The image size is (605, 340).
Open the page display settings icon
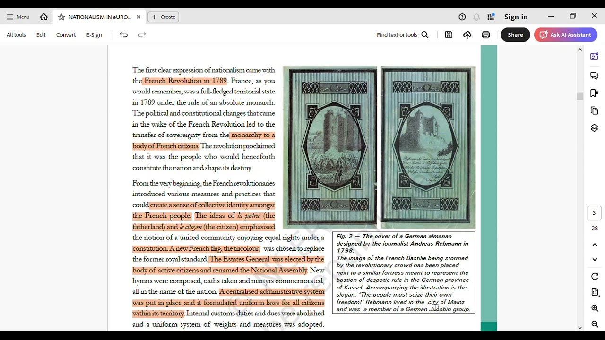pyautogui.click(x=595, y=292)
